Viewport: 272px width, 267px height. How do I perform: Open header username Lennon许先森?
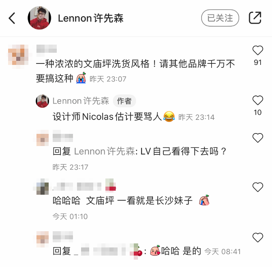point(91,18)
